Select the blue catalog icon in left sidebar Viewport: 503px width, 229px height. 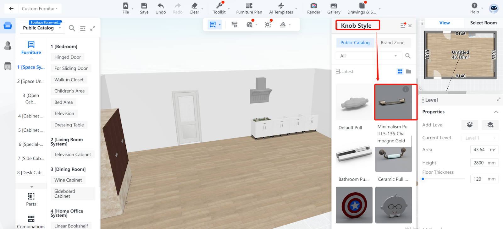point(8,25)
